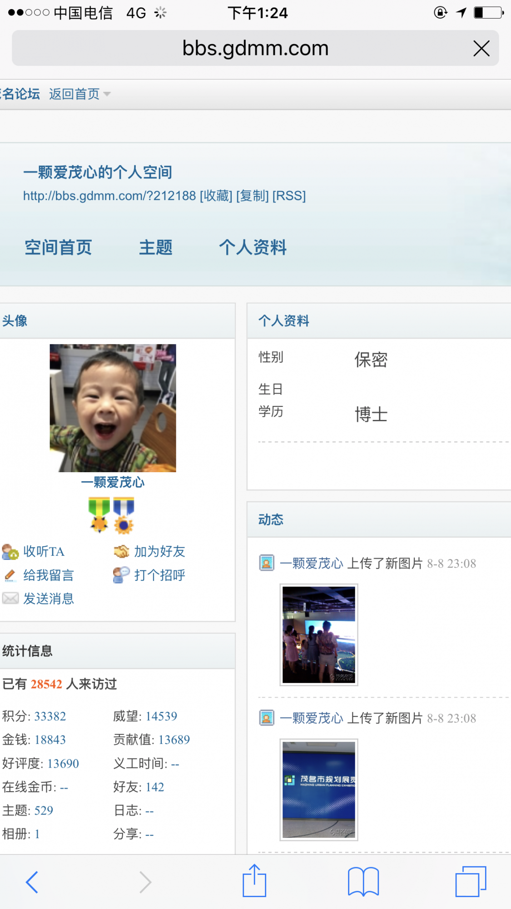Open the 茂名市规划展览 uploaded photo thumbnail

(x=319, y=789)
